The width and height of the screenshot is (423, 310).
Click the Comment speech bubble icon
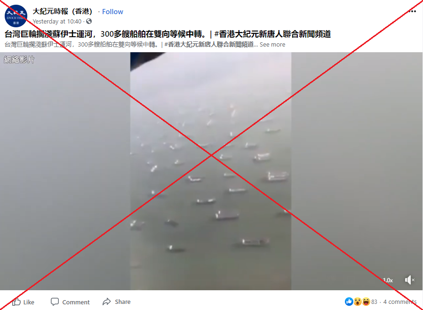(55, 302)
